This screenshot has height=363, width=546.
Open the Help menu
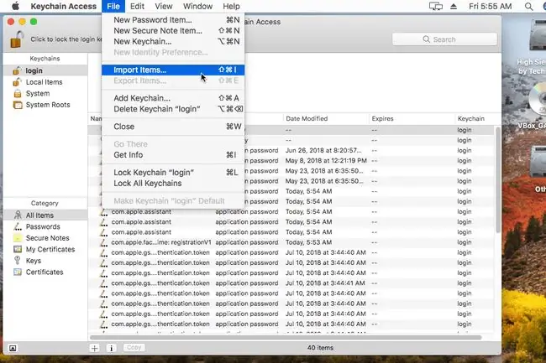[x=231, y=6]
